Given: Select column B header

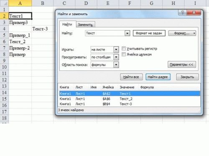Looking at the screenshot, I should (43, 3).
